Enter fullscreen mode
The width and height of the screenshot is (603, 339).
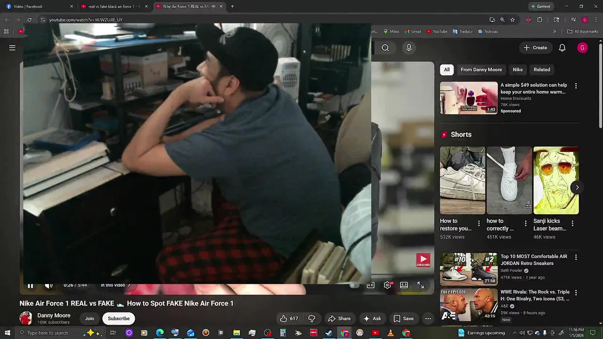pyautogui.click(x=421, y=285)
